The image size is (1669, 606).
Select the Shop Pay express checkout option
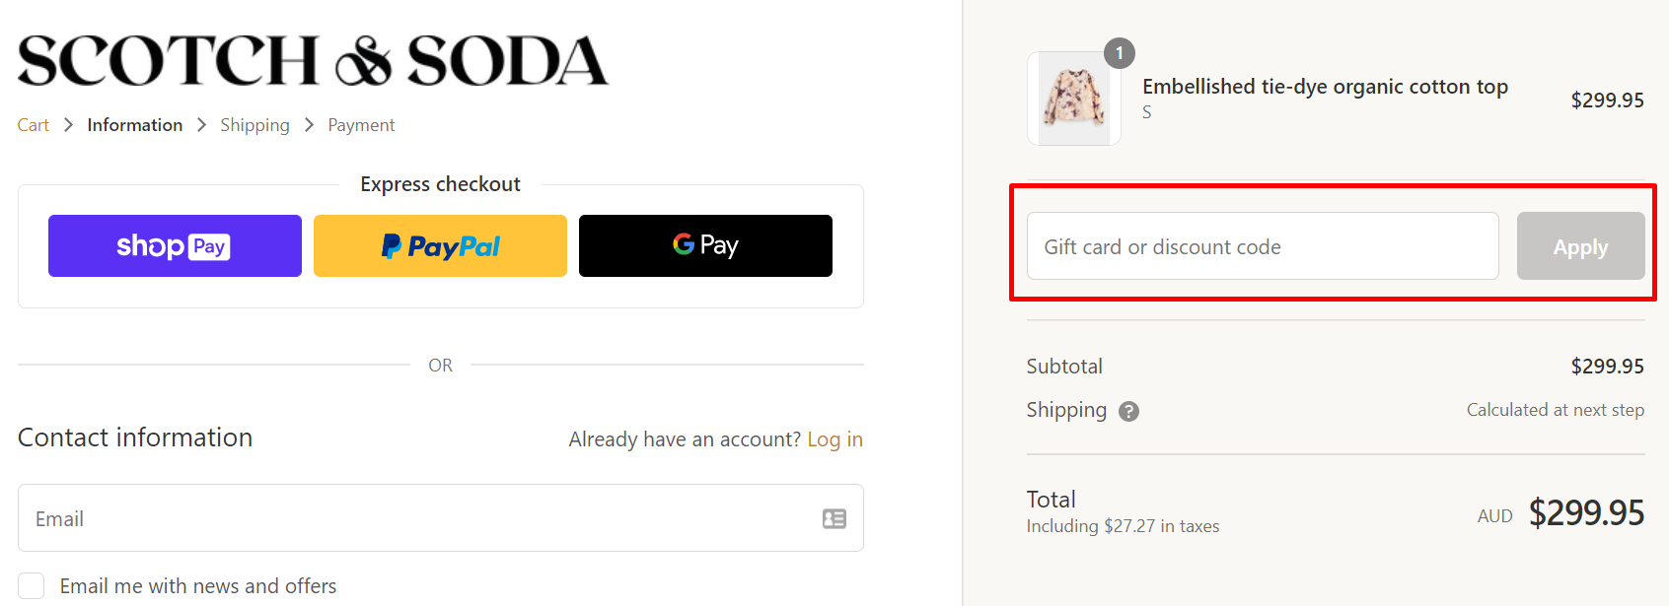(x=174, y=245)
